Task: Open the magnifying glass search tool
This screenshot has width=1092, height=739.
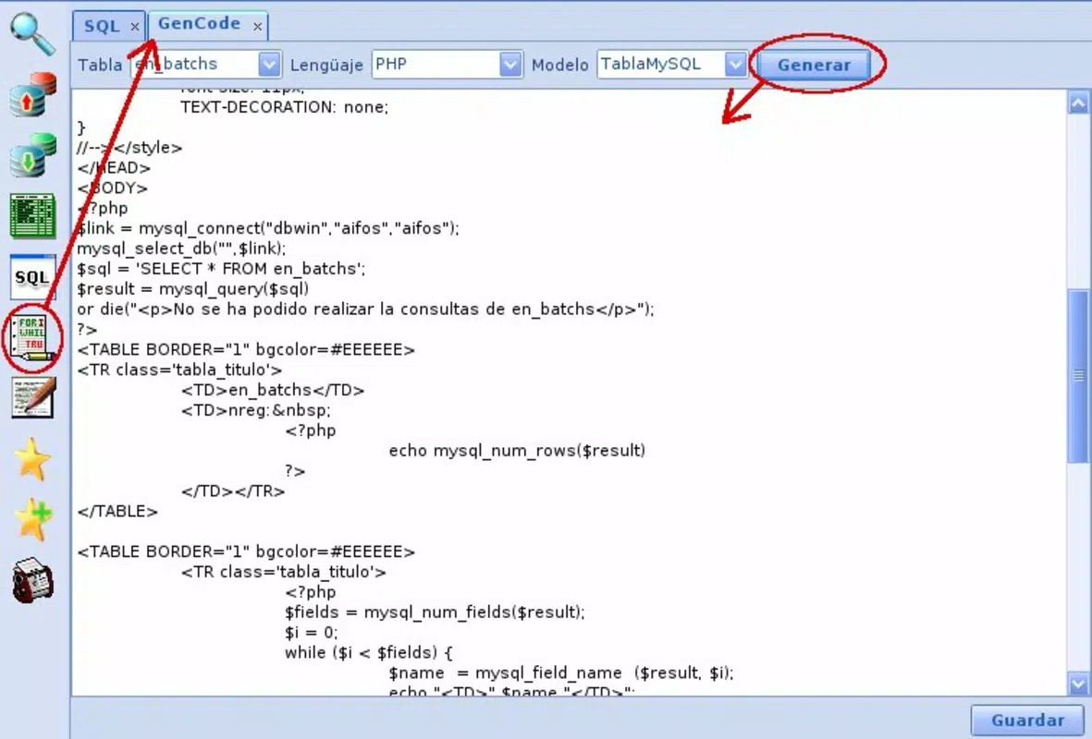Action: (32, 34)
